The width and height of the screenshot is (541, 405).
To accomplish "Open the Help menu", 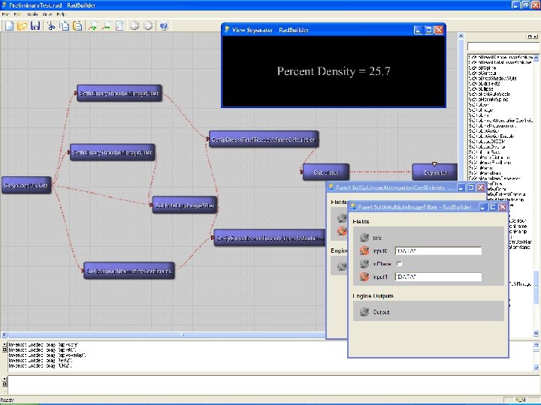I will pyautogui.click(x=61, y=14).
